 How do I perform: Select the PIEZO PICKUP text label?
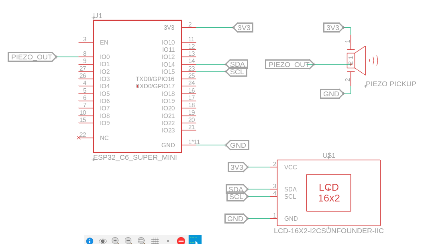point(391,84)
